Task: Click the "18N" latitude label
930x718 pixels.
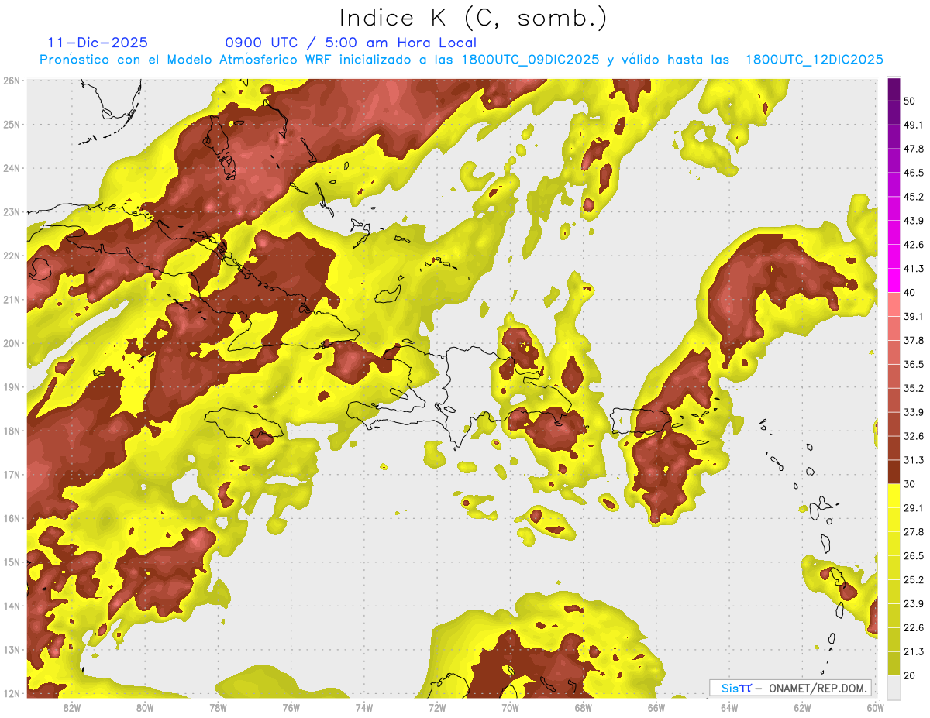Action: click(x=12, y=431)
